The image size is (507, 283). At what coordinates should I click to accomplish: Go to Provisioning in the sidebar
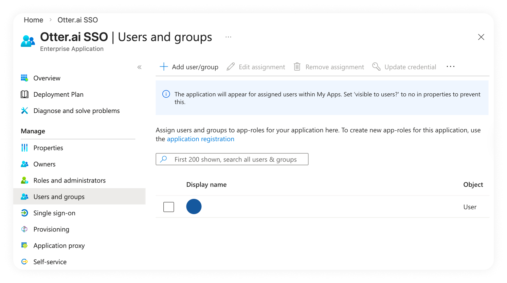click(51, 229)
